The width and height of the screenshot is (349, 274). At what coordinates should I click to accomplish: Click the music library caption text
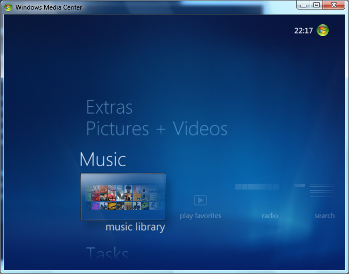coord(135,227)
